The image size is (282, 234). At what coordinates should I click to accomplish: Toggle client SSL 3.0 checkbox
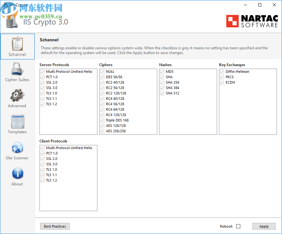click(42, 164)
